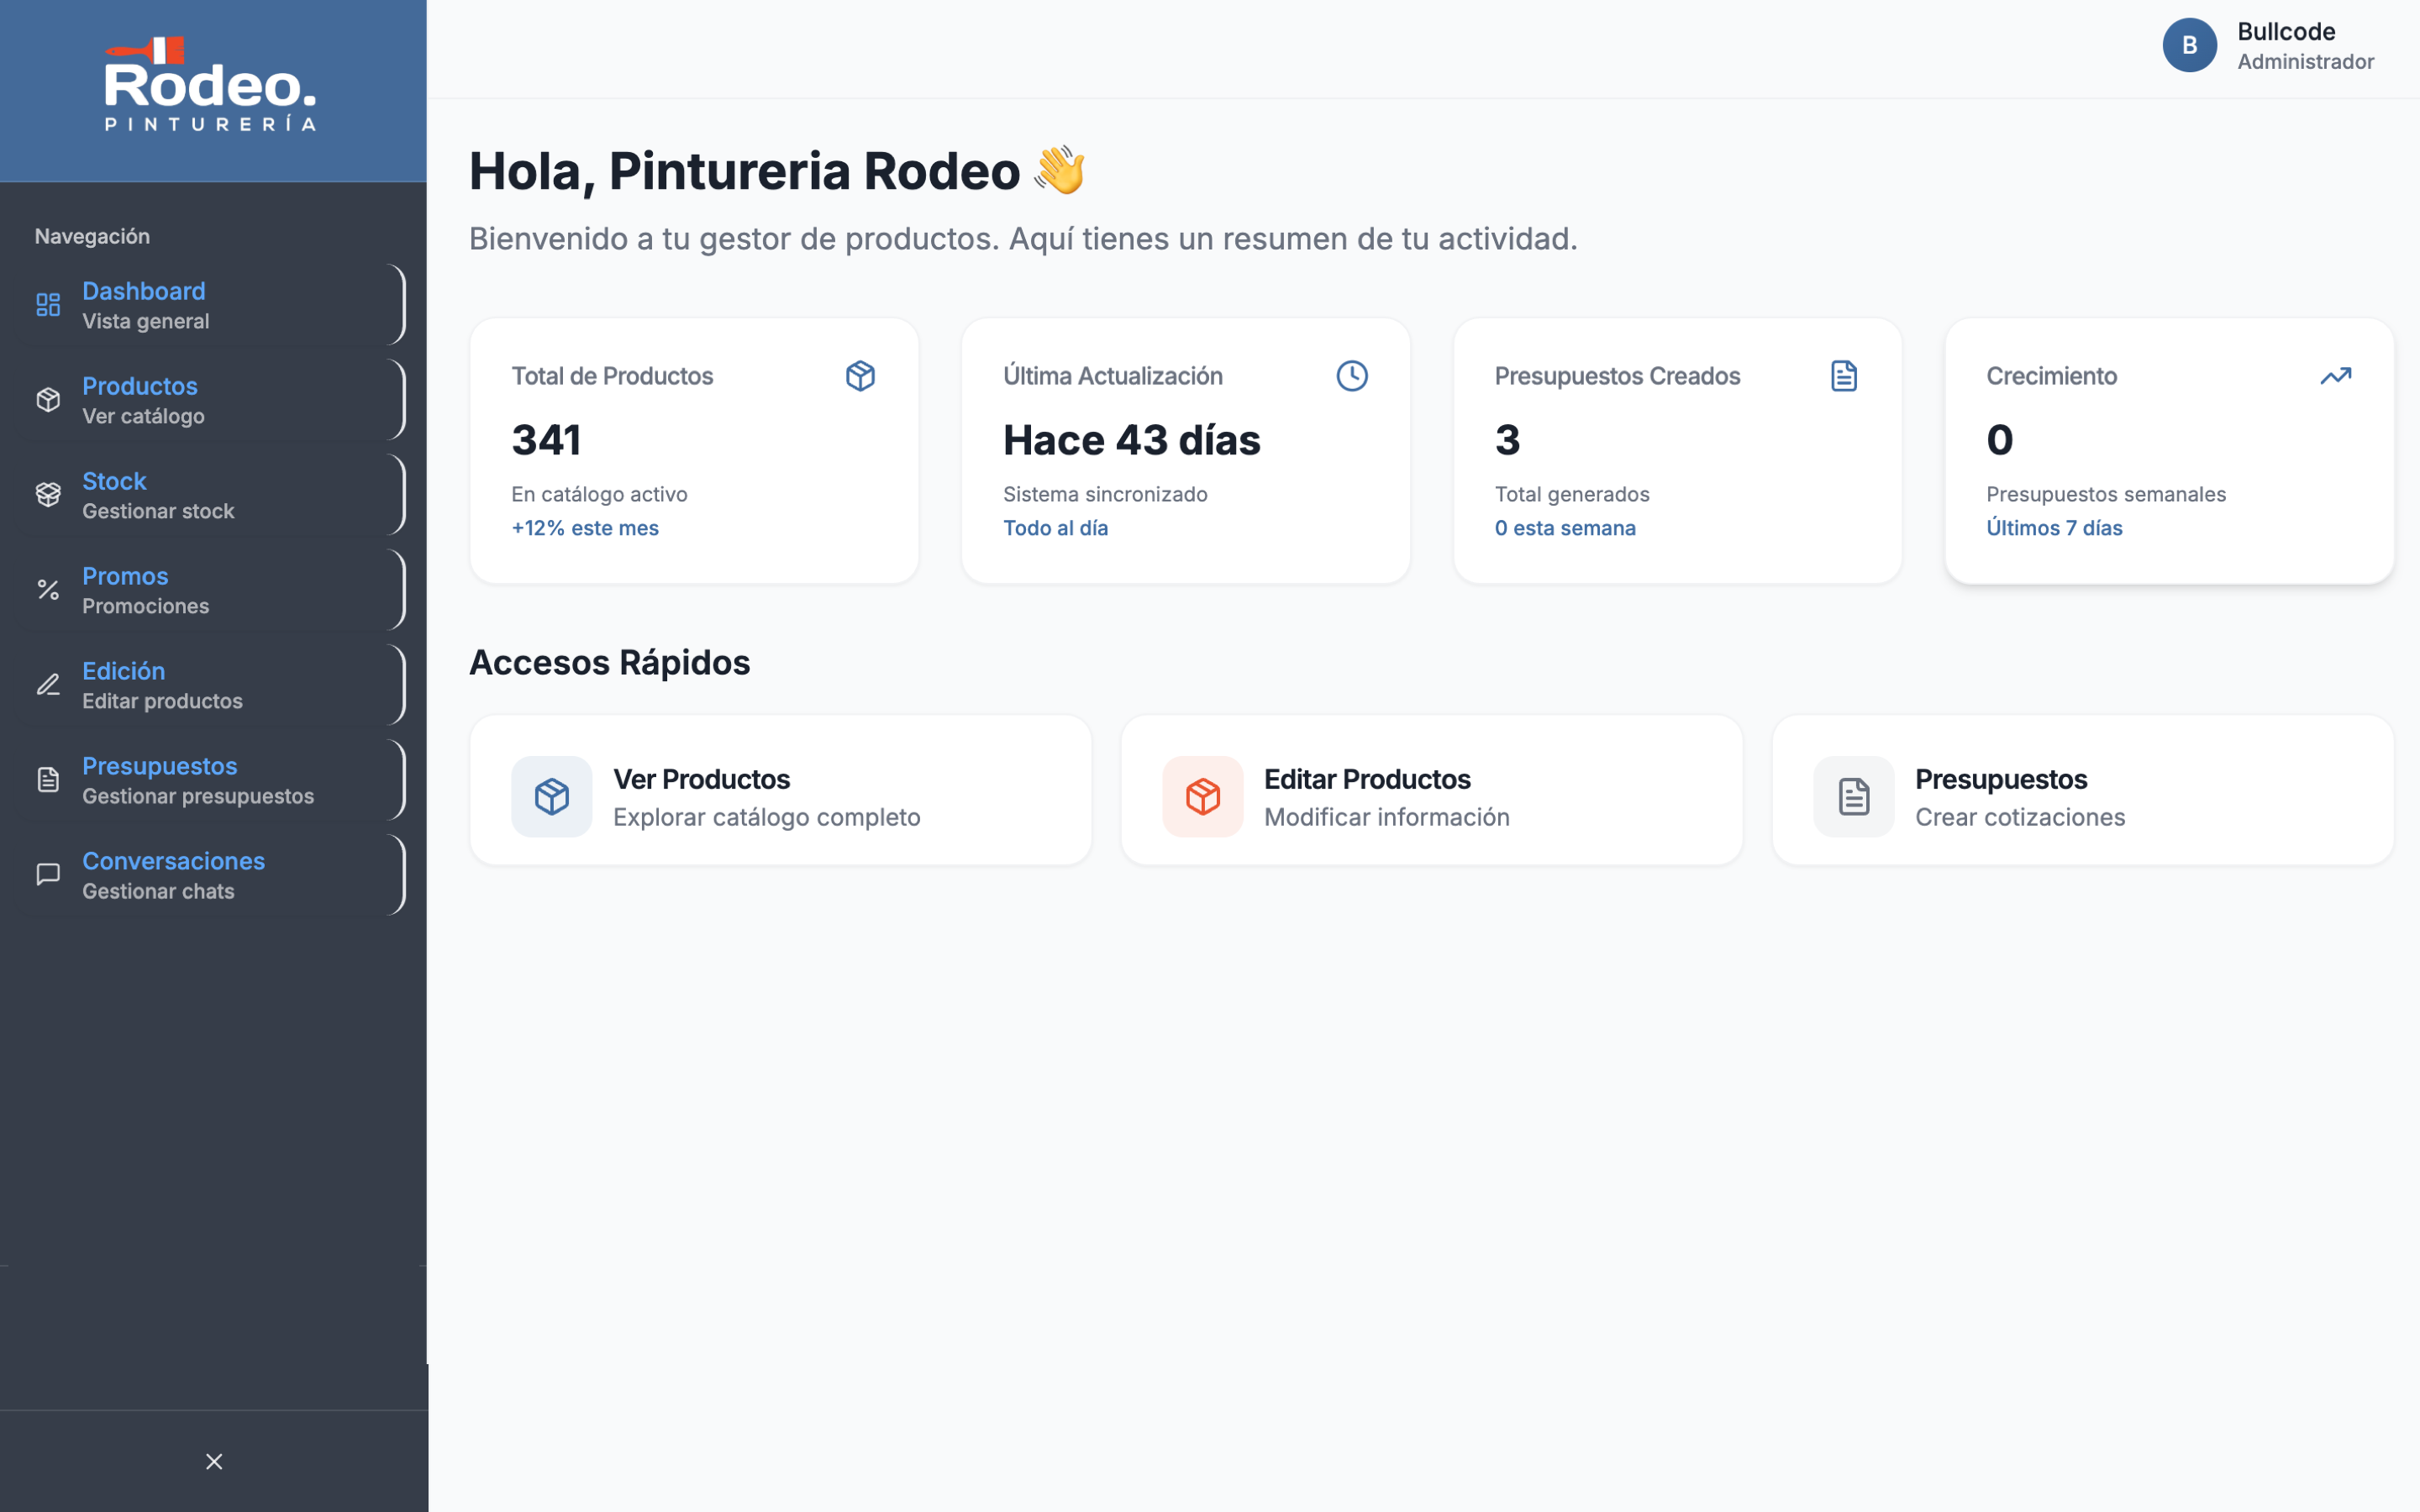Screen dimensions: 2420x1512
Task: Click 'En catálogo activo' text
Action: [599, 494]
